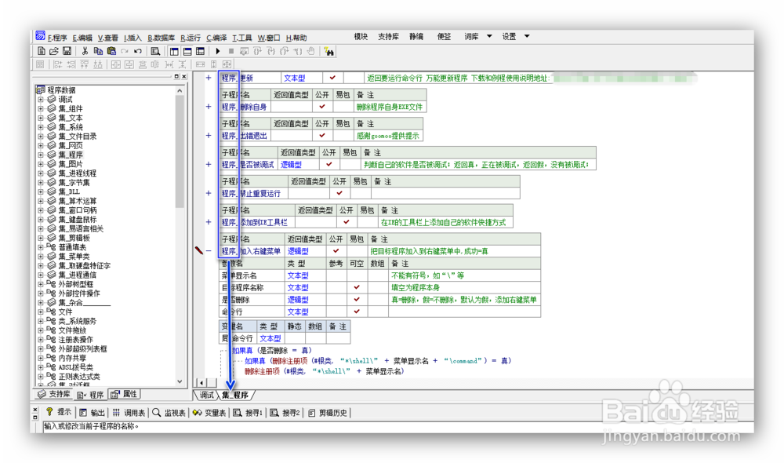Expand the 注册表操作 tree node
This screenshot has width=784, height=463.
41,340
